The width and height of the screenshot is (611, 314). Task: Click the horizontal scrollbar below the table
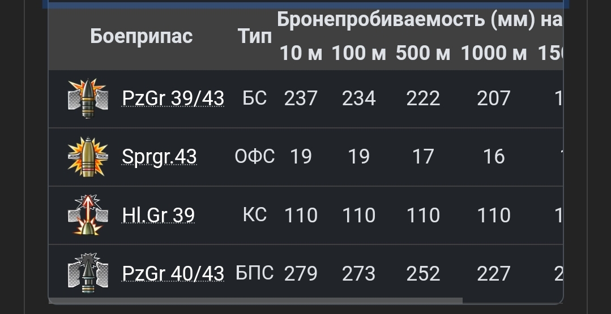point(255,301)
